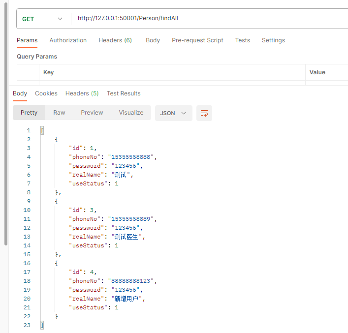Click the "id": 3 entry

[83, 210]
